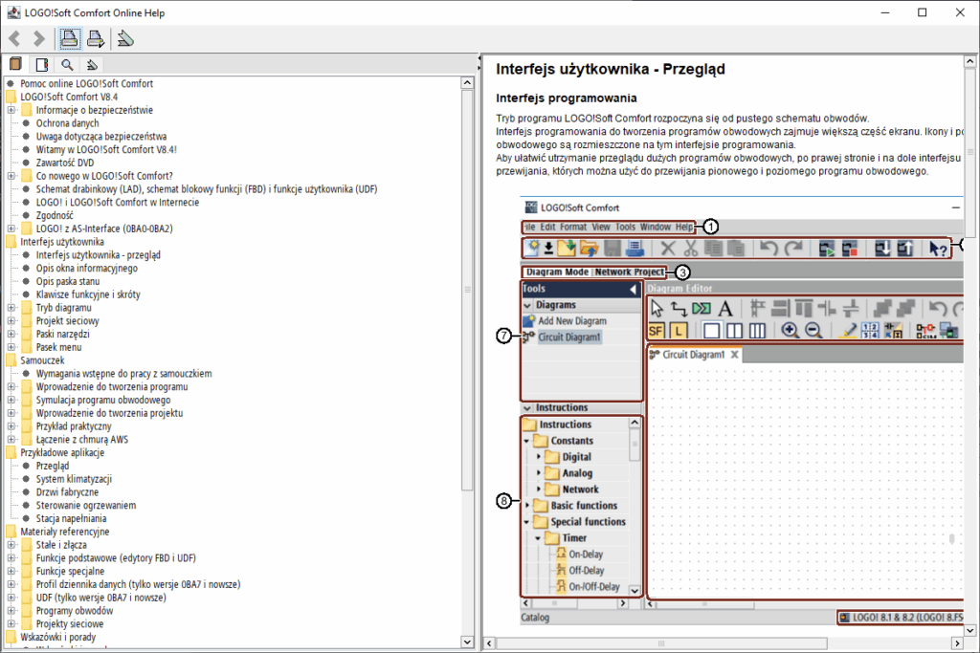This screenshot has width=980, height=653.
Task: Expand Wprowadzenie do tworzenia programu with its plus sign
Action: (x=11, y=387)
